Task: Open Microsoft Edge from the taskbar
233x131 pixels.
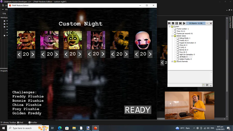Action: (x=60, y=128)
